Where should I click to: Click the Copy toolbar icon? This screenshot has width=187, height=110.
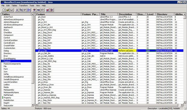(21, 10)
